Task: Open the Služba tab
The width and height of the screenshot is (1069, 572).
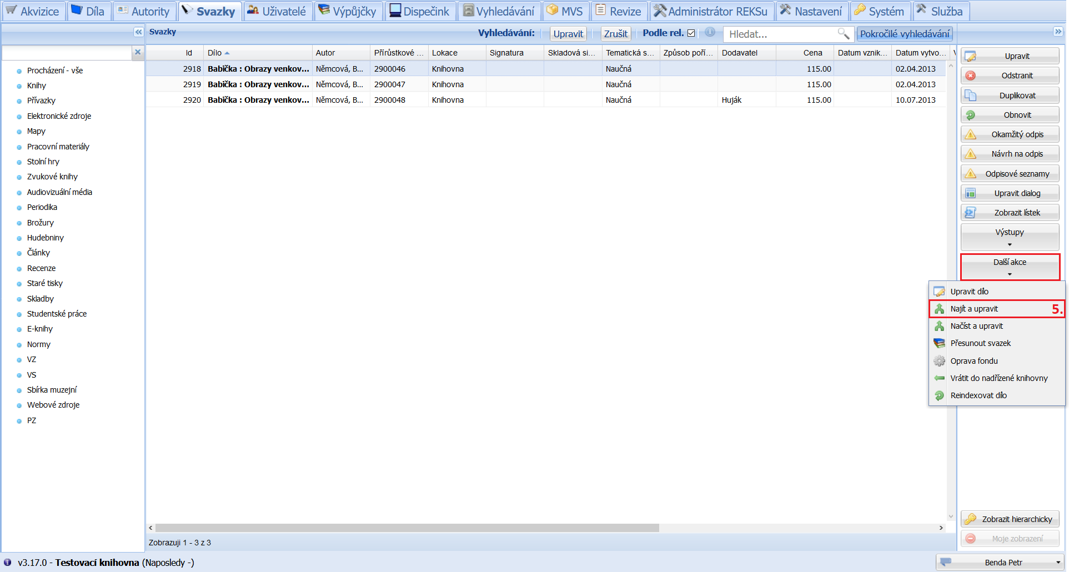Action: click(940, 11)
